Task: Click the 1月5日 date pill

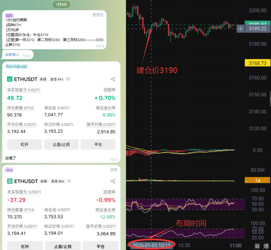Action: click(61, 5)
